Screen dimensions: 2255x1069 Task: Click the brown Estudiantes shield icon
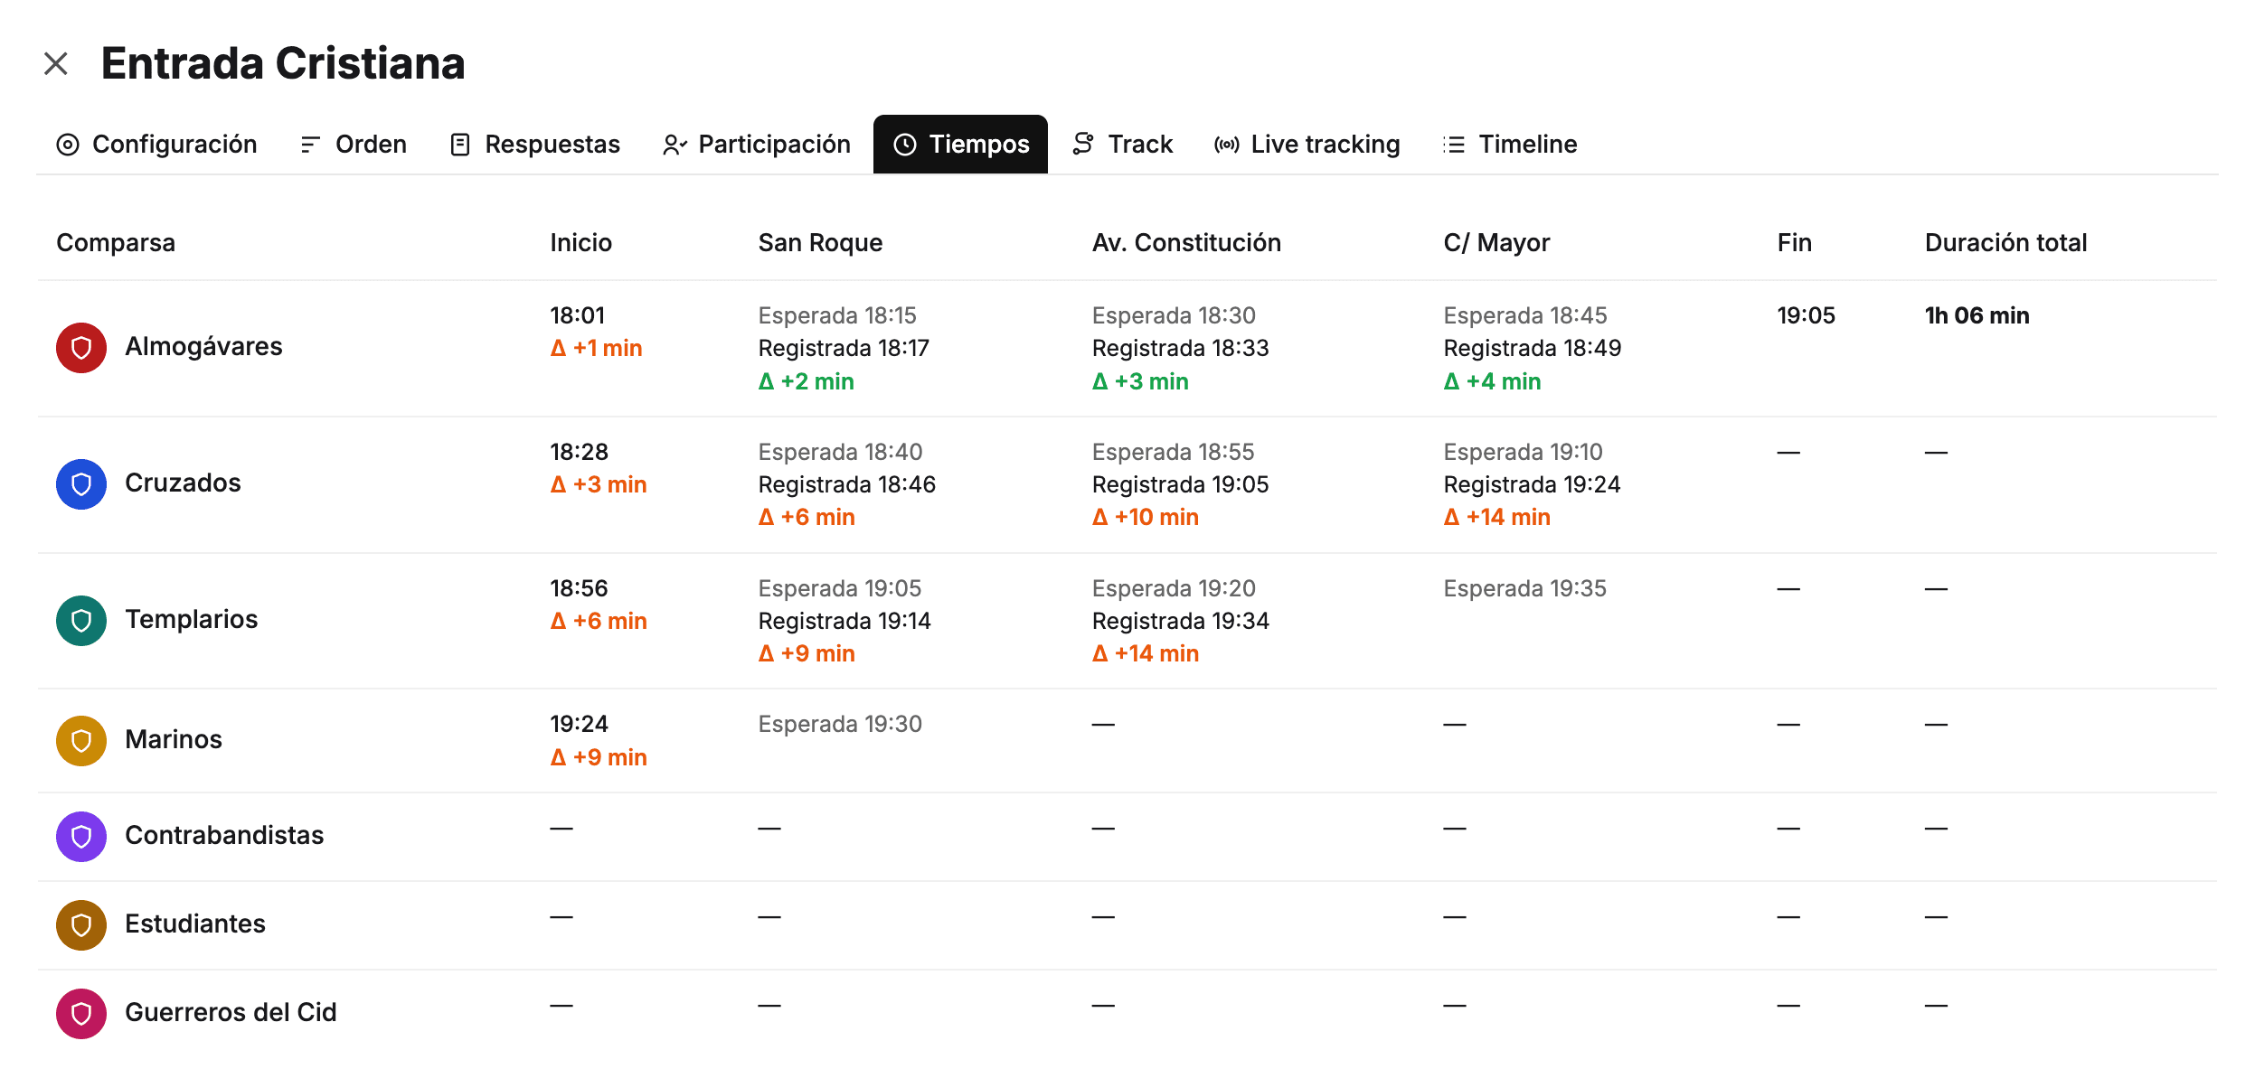point(81,925)
